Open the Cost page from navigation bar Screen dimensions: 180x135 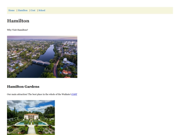coord(33,10)
